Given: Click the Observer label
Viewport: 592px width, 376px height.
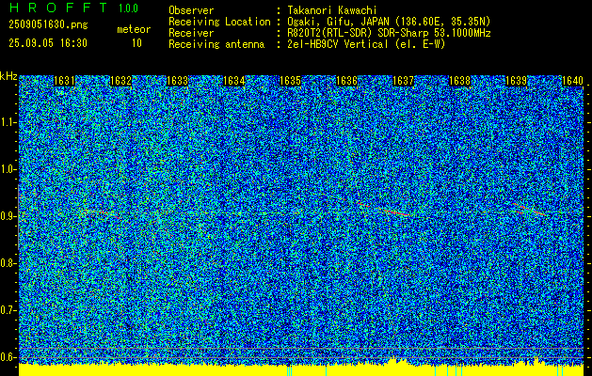Looking at the screenshot, I should (x=191, y=10).
